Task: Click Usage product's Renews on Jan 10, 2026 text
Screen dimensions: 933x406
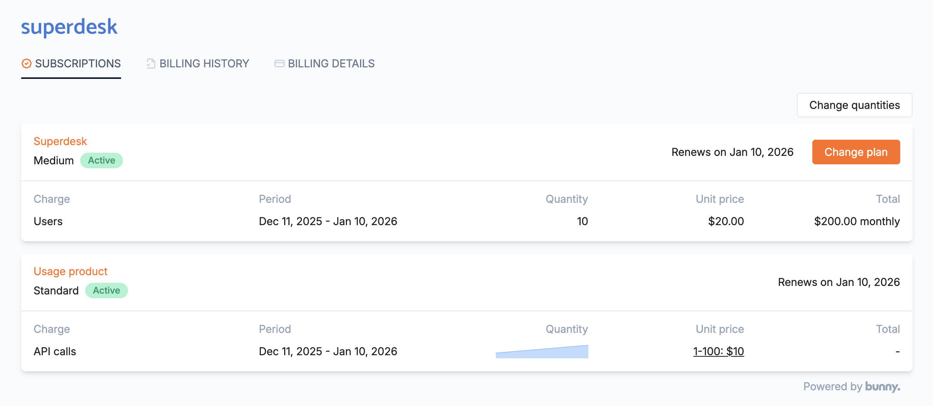Action: 839,282
